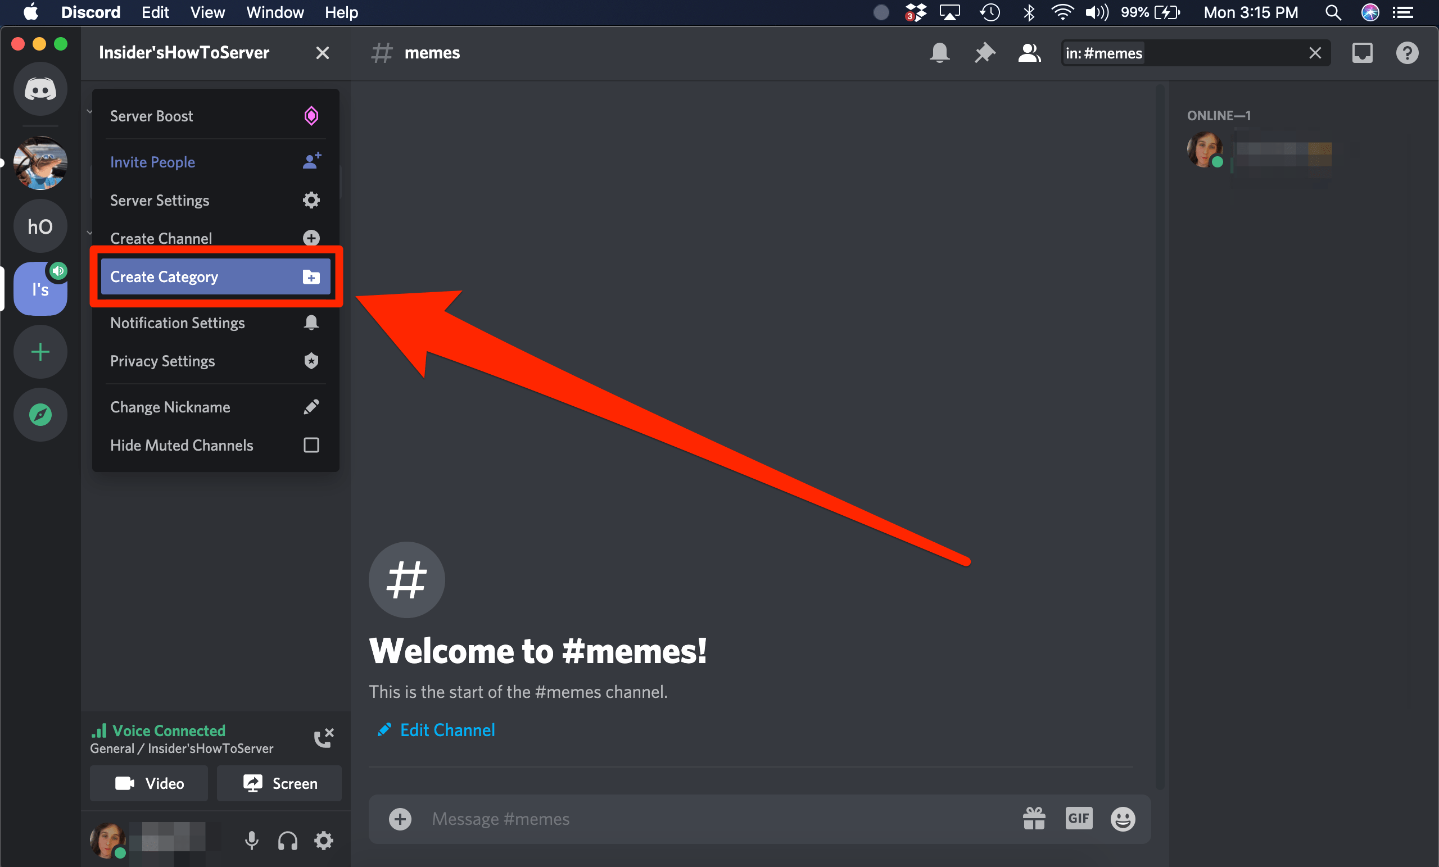Open Server Settings from menu

click(x=215, y=200)
